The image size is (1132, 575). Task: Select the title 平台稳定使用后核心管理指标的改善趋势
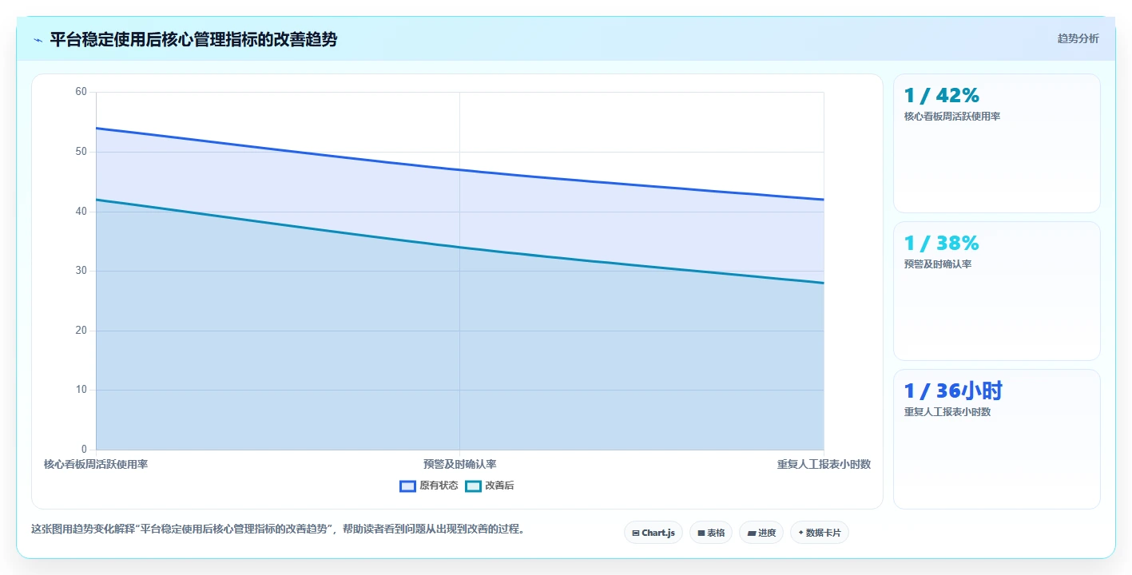coord(193,39)
